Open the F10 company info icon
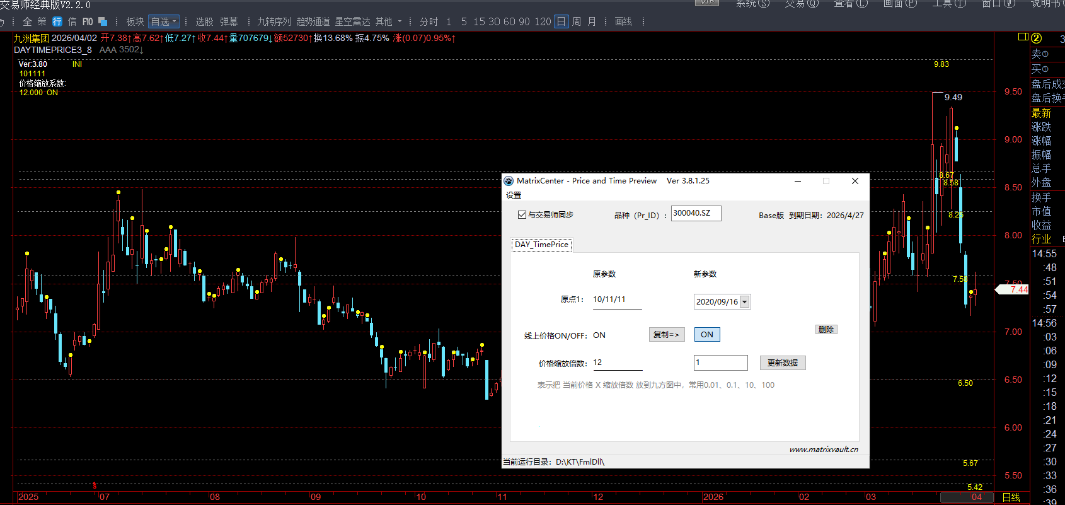The height and width of the screenshot is (505, 1065). coord(88,21)
